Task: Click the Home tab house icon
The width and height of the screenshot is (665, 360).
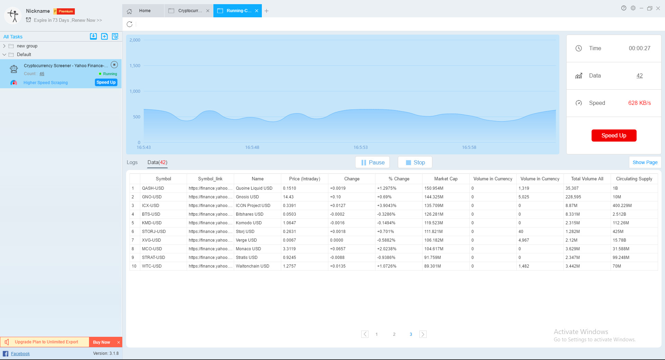Action: pyautogui.click(x=129, y=11)
